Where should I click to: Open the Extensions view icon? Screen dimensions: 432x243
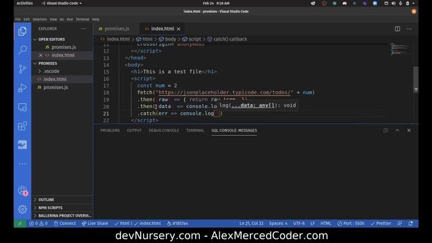(22, 126)
